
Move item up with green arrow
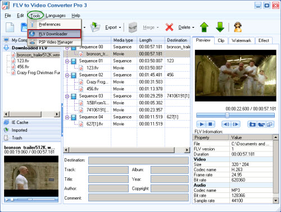[x=205, y=27]
